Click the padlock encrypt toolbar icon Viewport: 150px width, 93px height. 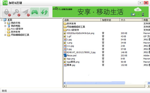7,12
